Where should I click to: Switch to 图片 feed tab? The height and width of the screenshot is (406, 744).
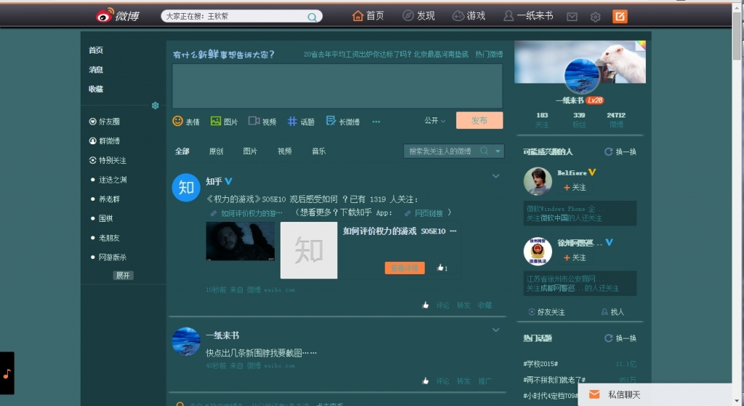click(x=250, y=151)
